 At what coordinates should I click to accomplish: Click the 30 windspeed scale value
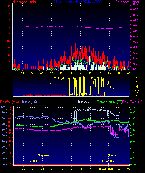click(9, 27)
